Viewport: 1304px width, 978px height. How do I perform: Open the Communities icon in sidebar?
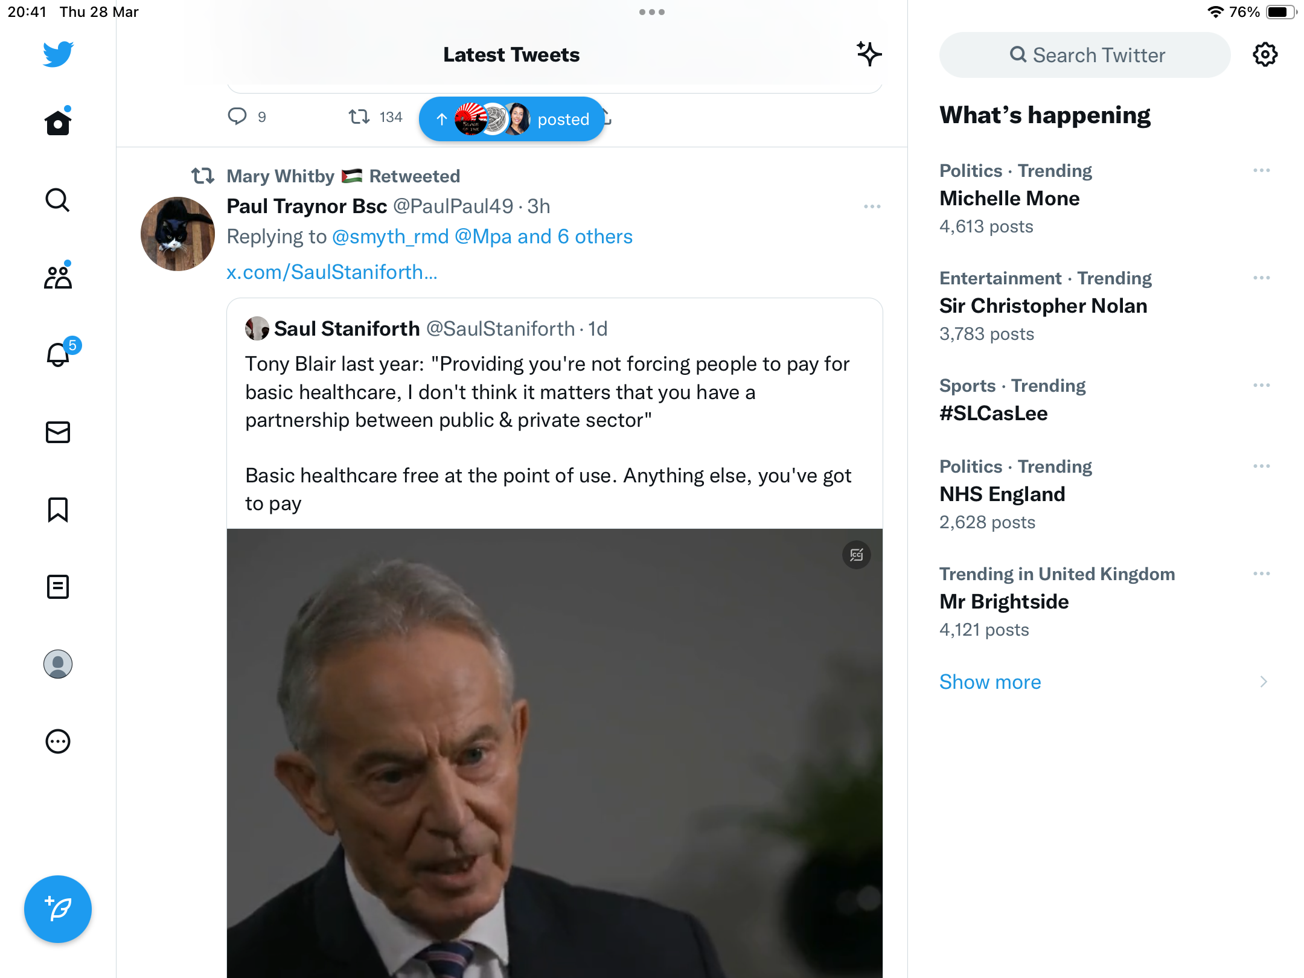click(x=58, y=277)
